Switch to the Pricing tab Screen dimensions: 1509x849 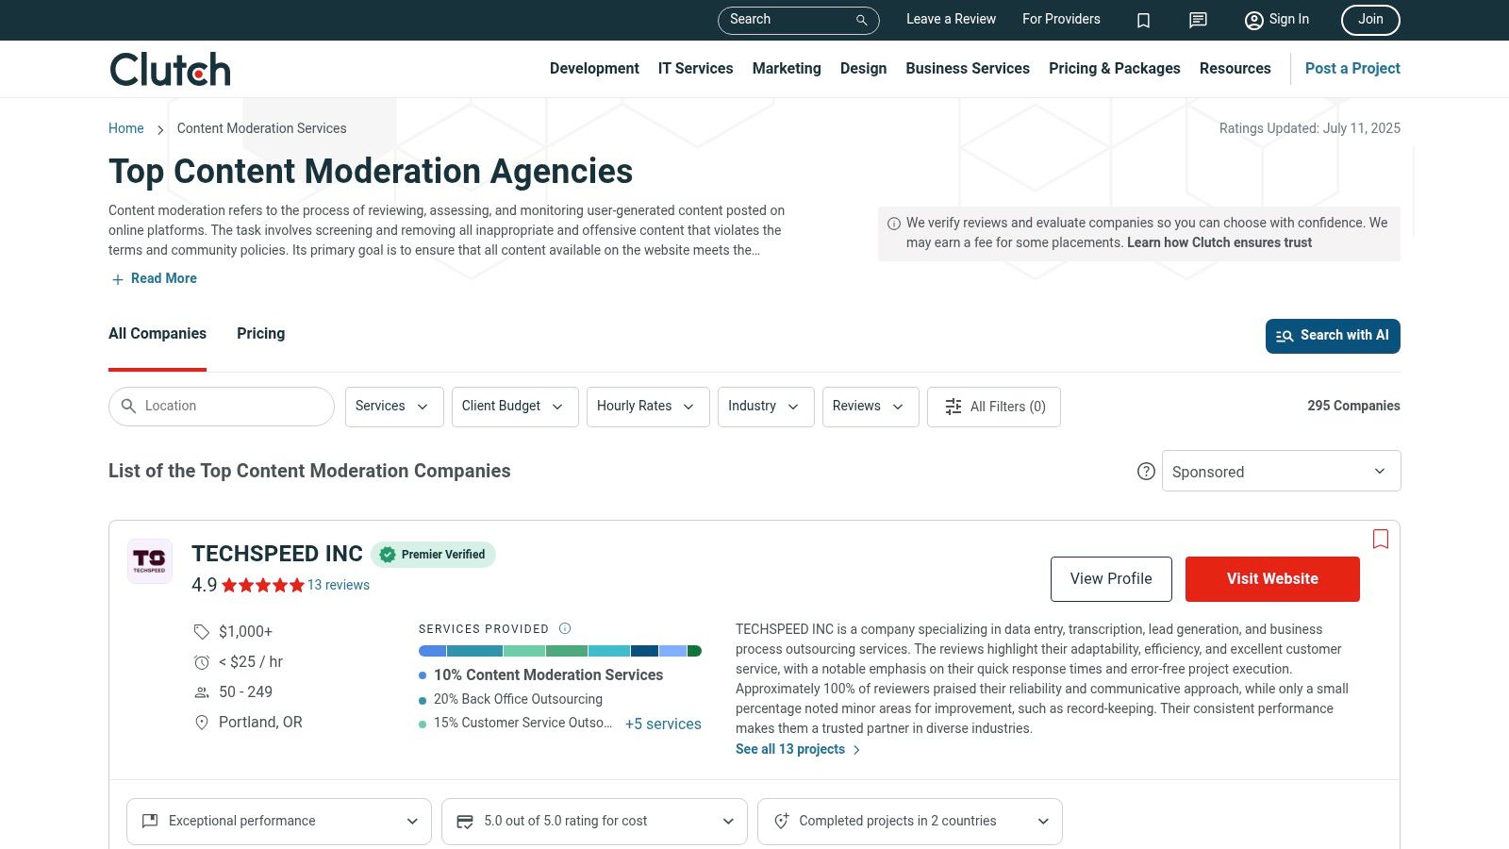[x=260, y=334]
